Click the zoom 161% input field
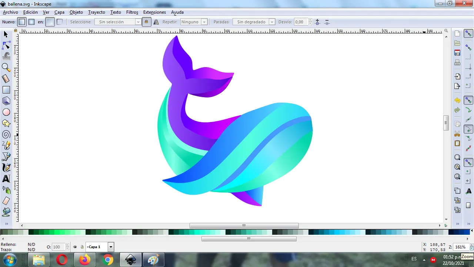474x267 pixels. point(461,247)
